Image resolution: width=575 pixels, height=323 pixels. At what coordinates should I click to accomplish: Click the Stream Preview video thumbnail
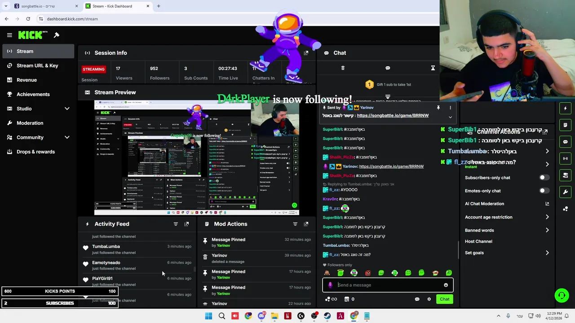click(x=196, y=158)
